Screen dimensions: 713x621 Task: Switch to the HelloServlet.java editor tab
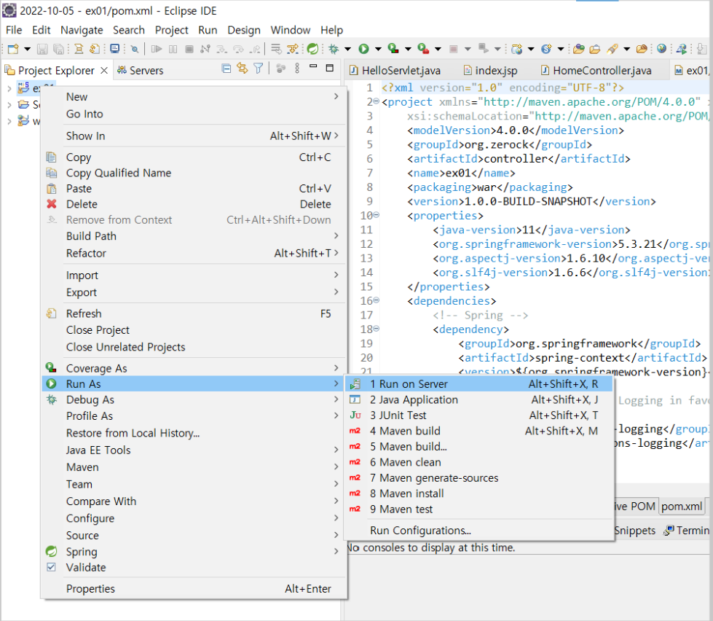(x=395, y=71)
